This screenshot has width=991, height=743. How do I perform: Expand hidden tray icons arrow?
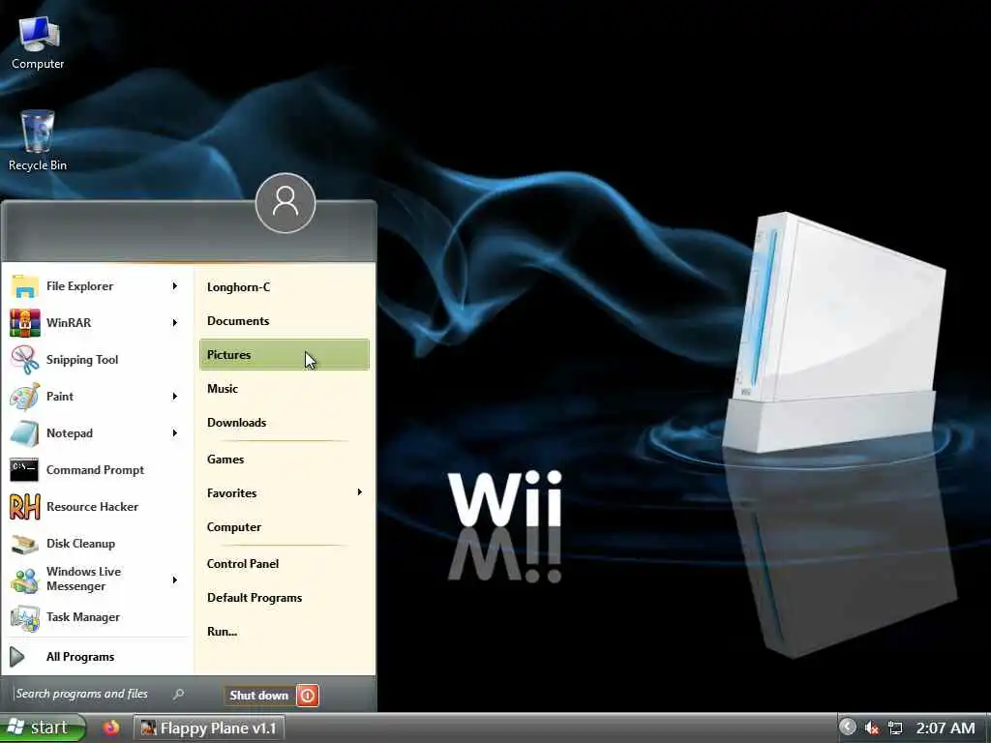point(848,728)
